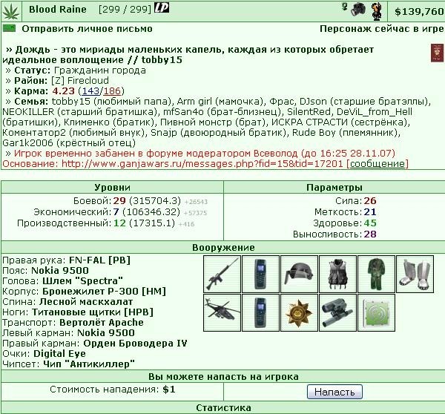Viewport: 445px width, 414px height.
Task: Click the production level value 12
Action: [x=119, y=223]
